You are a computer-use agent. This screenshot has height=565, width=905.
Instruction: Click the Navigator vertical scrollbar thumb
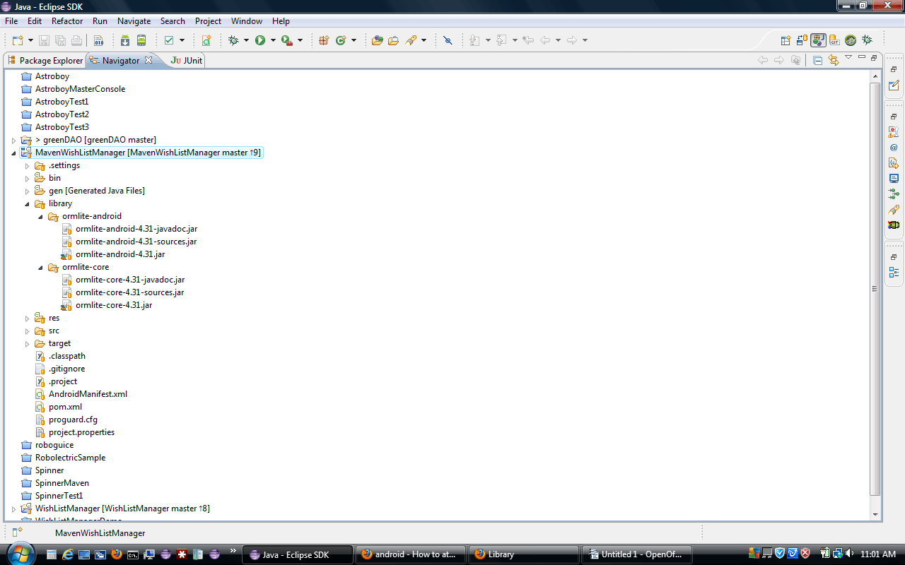click(875, 288)
